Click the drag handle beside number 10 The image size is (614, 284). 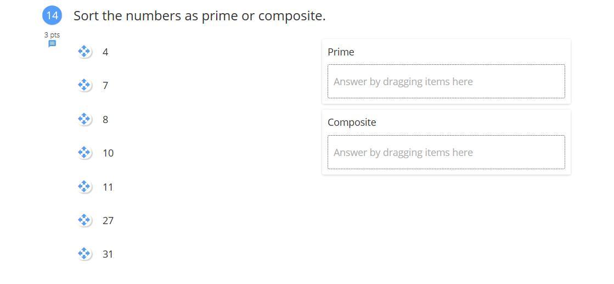(x=84, y=153)
